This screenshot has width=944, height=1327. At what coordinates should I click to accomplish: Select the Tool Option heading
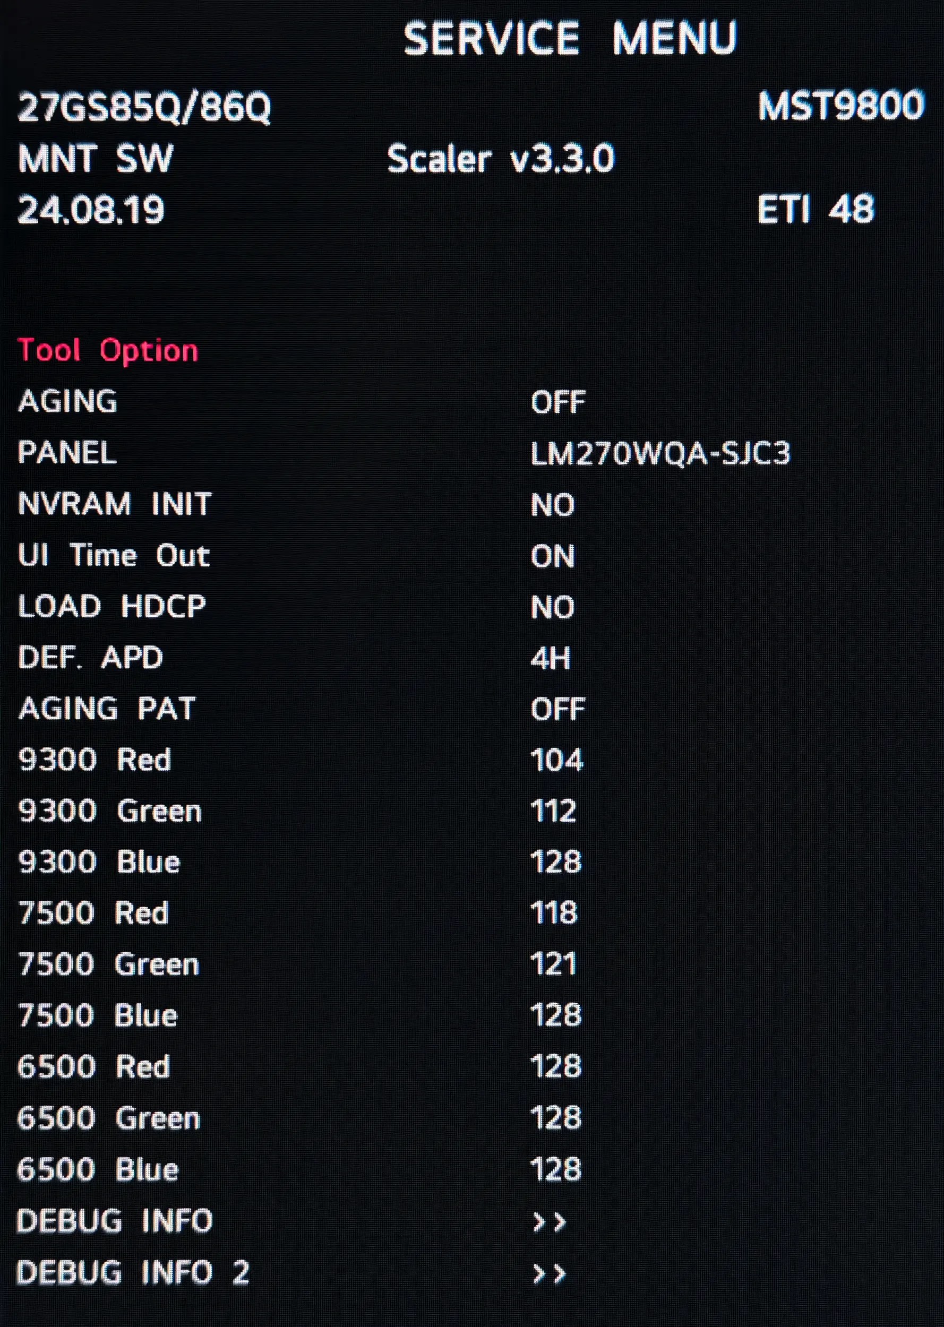point(108,350)
